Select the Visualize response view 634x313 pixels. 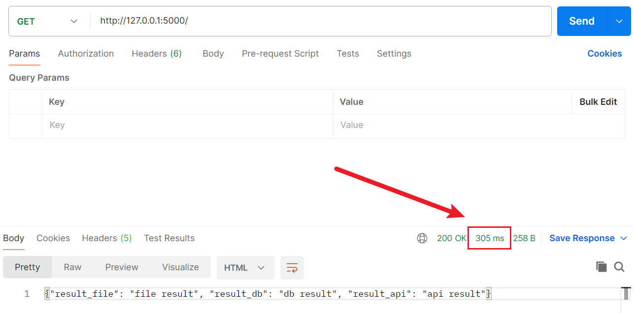180,267
